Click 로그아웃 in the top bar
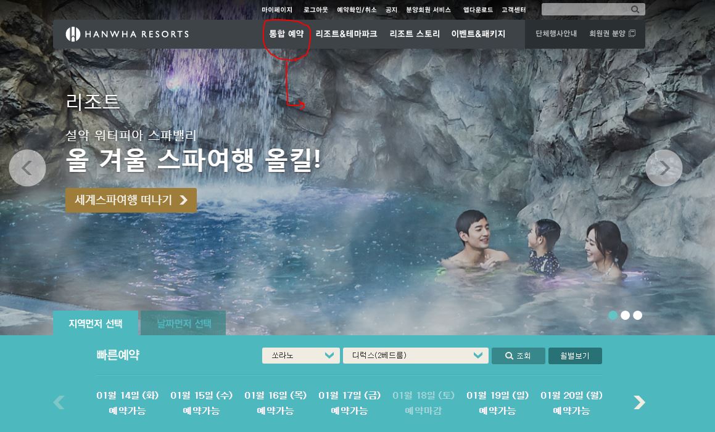Viewport: 715px width, 432px height. point(315,10)
